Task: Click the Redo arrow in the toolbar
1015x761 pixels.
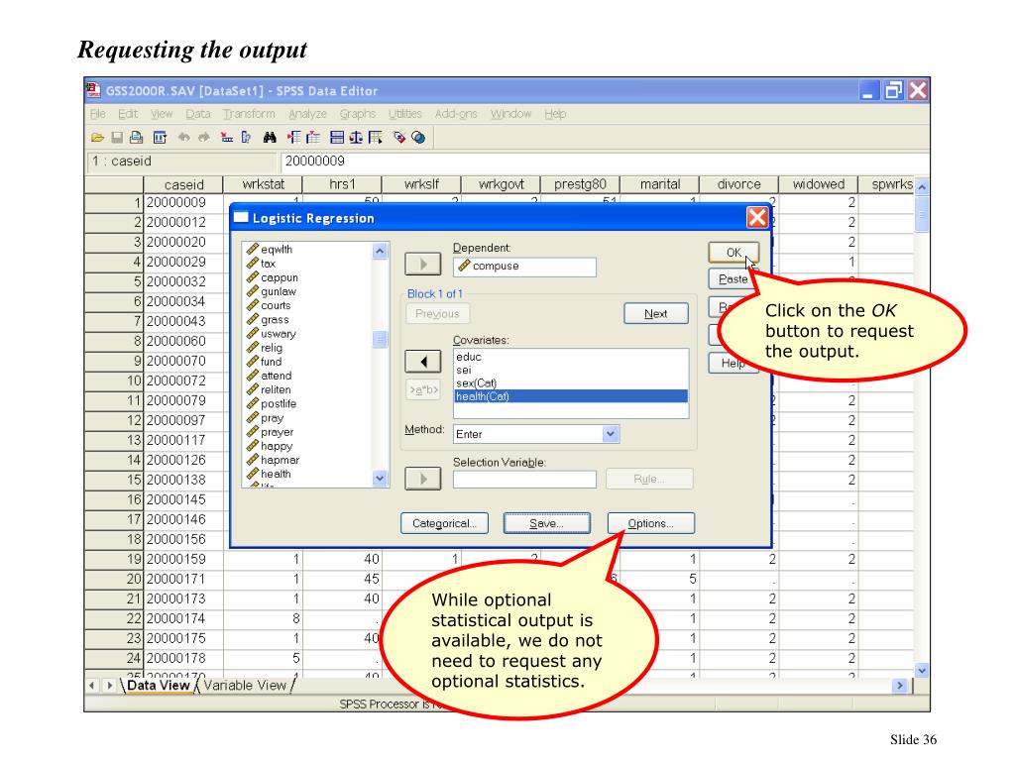Action: tap(204, 137)
